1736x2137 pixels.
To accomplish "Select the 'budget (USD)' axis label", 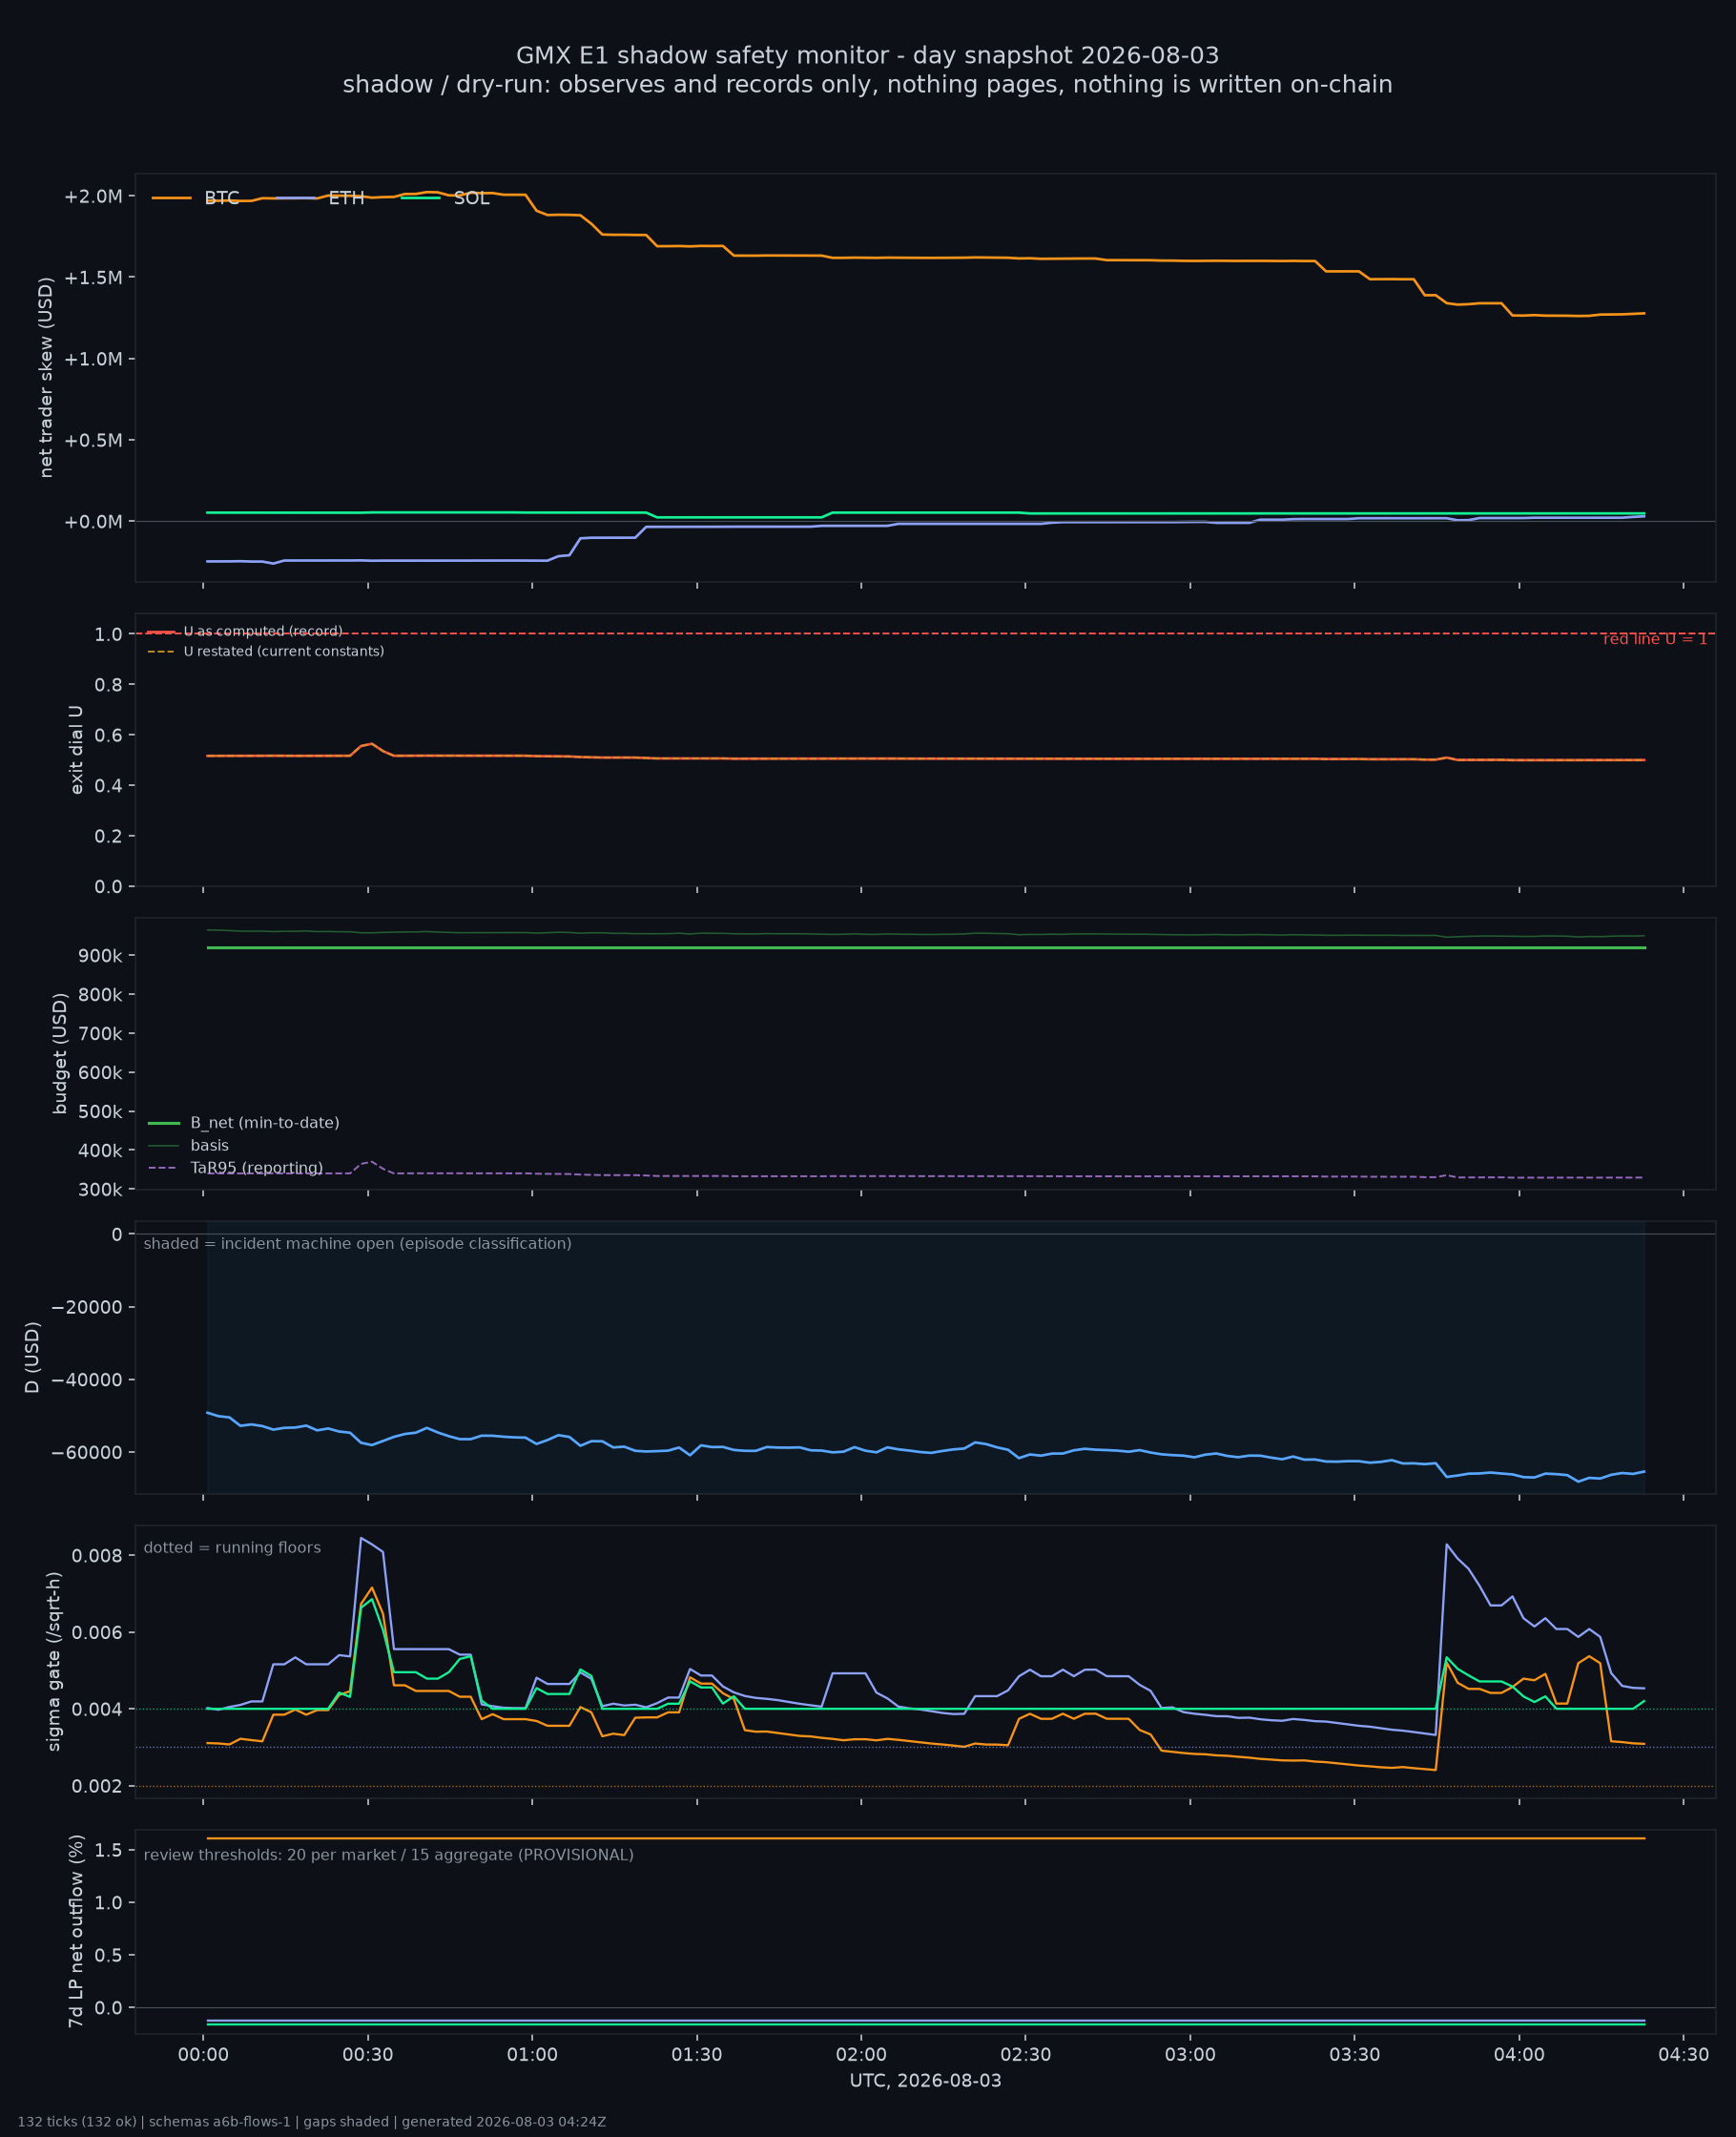I will tap(60, 1054).
